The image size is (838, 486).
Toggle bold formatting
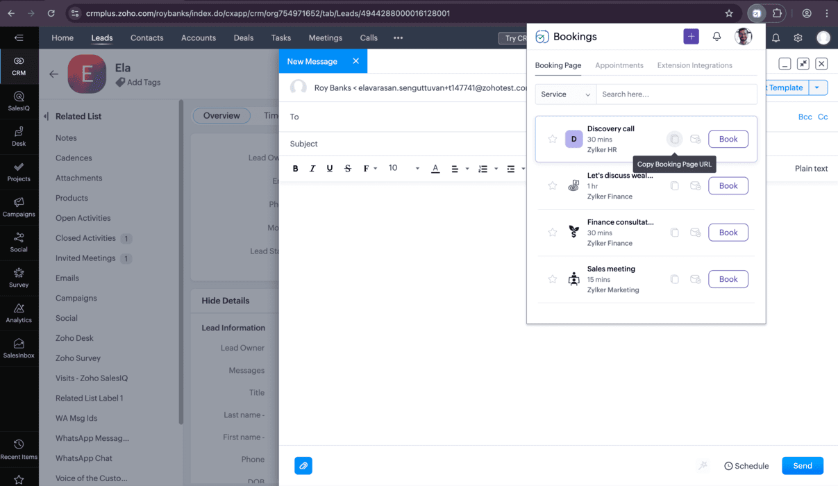point(295,169)
